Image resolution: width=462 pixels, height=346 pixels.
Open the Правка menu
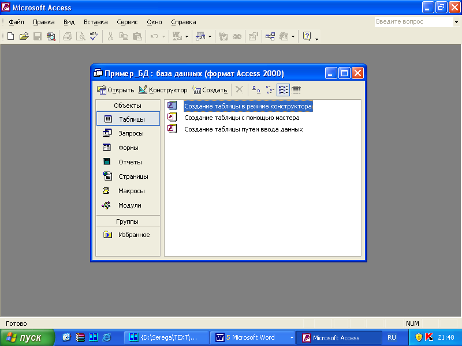[x=44, y=22]
